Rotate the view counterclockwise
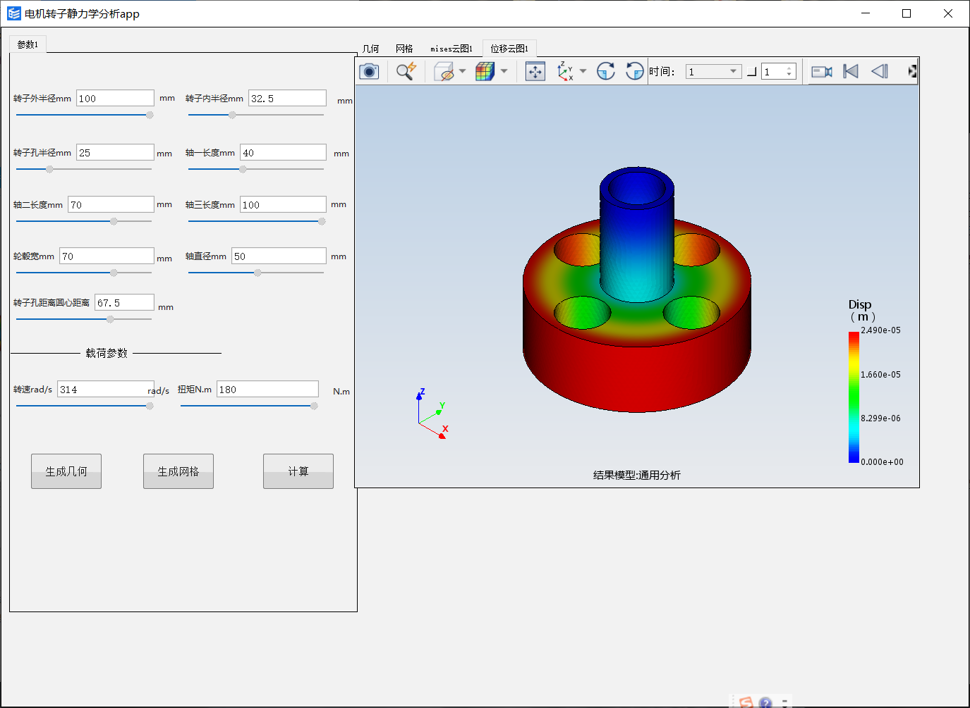This screenshot has width=970, height=708. tap(635, 71)
